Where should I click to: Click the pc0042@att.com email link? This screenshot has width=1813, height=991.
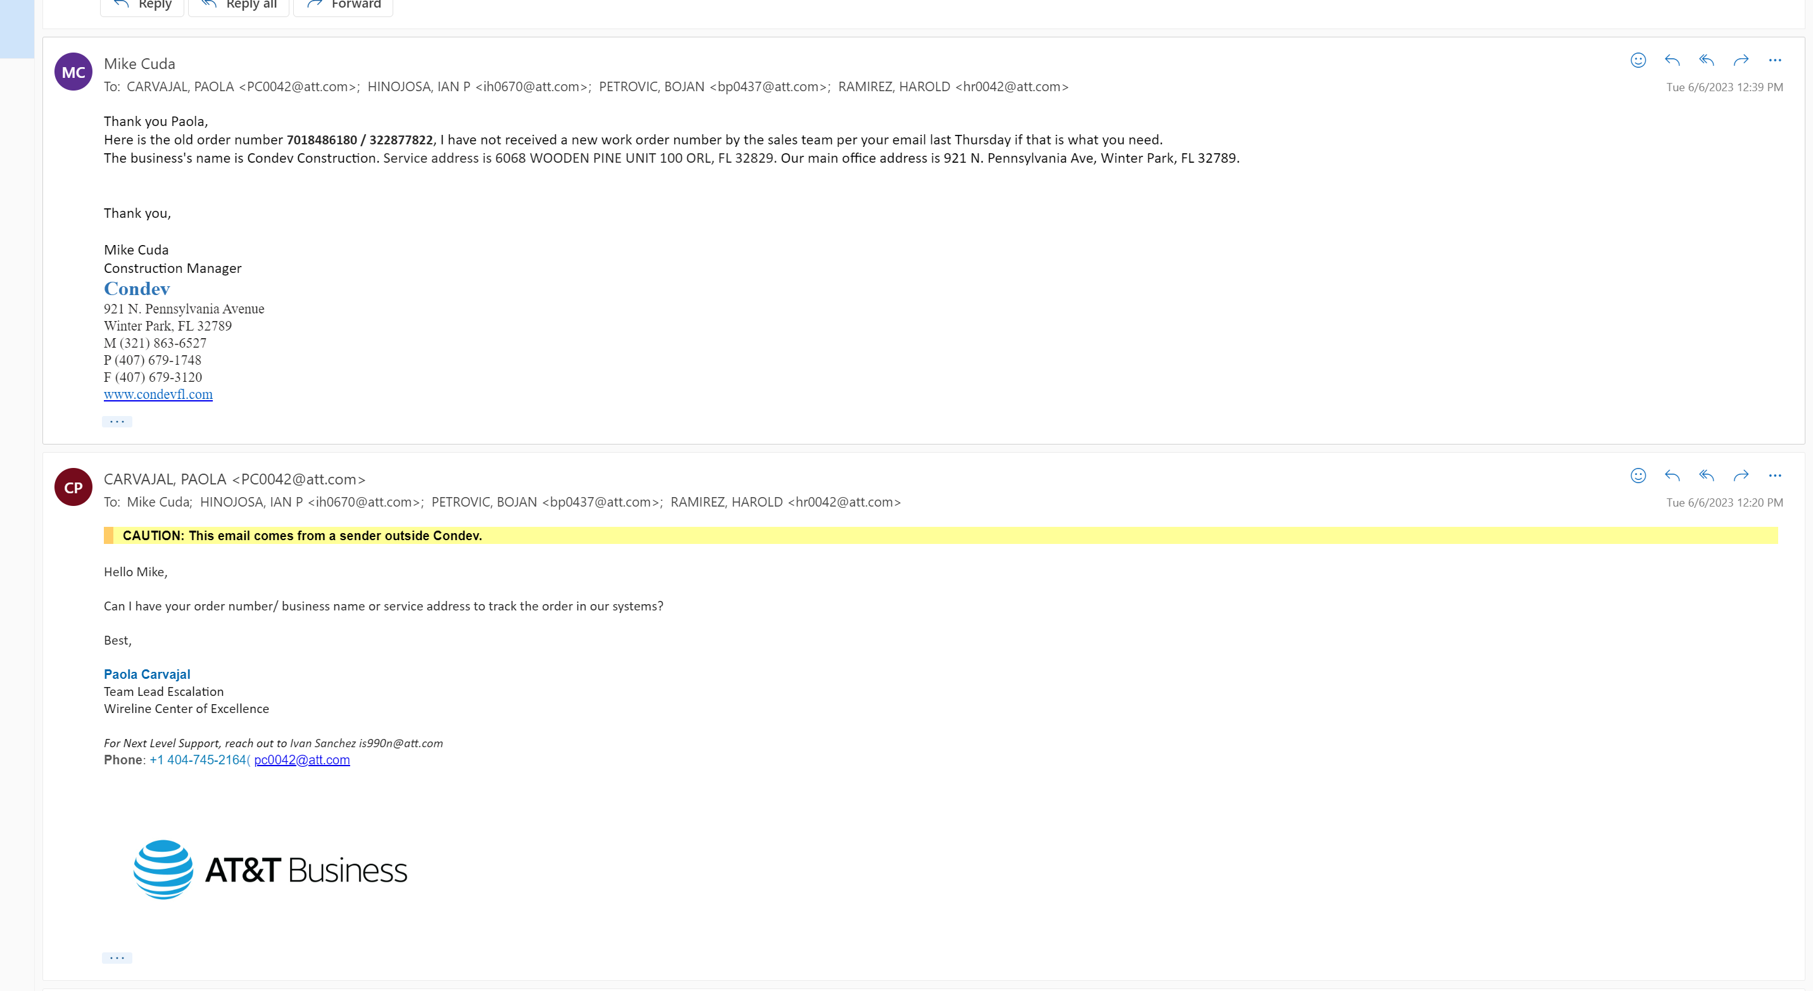[302, 759]
